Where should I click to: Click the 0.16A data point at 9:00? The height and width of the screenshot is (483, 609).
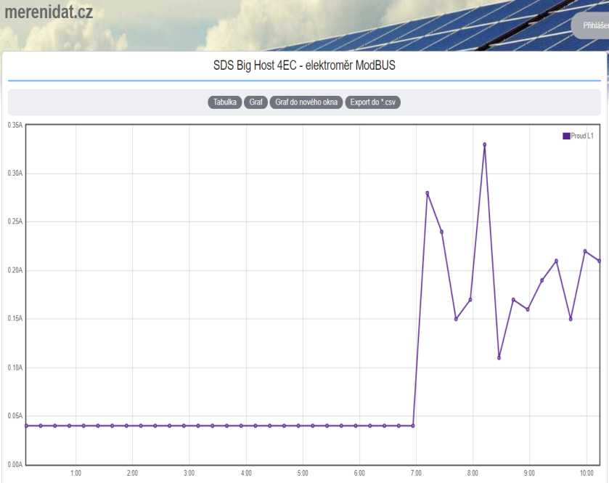tap(528, 309)
